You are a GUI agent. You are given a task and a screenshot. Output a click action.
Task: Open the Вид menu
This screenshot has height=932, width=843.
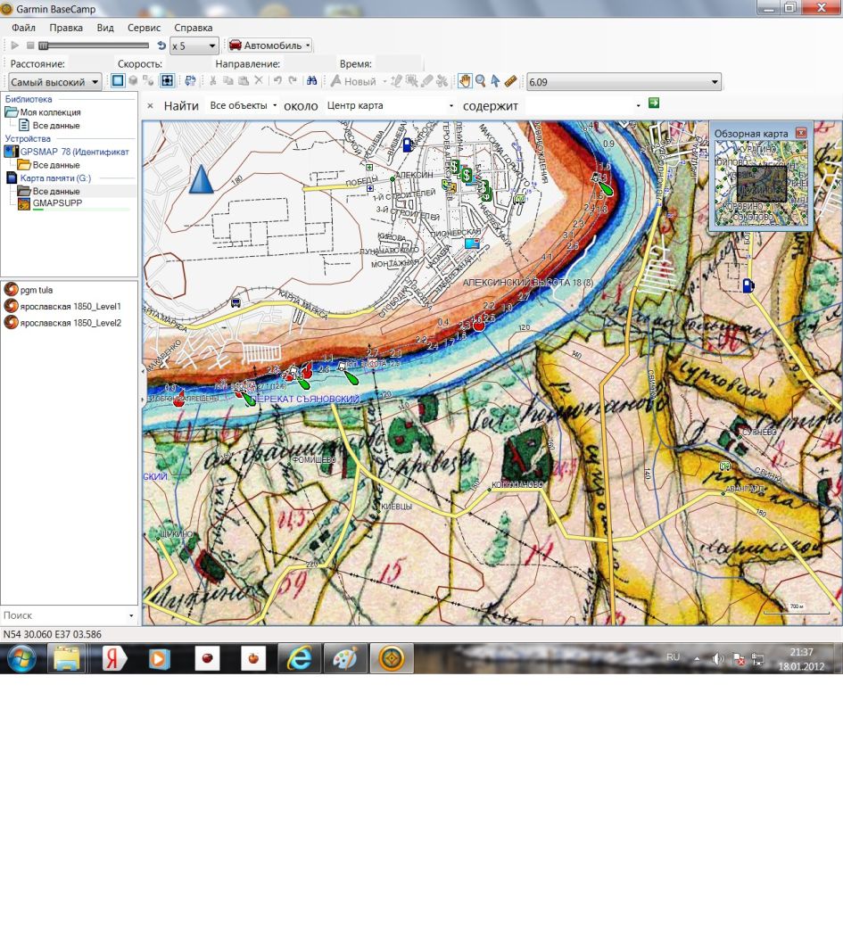click(x=105, y=28)
